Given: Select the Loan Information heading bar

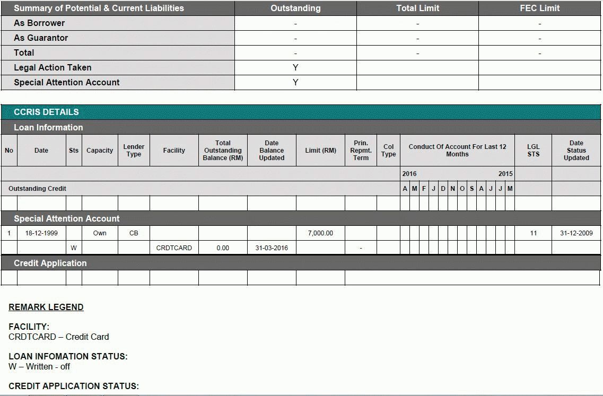Looking at the screenshot, I should tap(48, 127).
